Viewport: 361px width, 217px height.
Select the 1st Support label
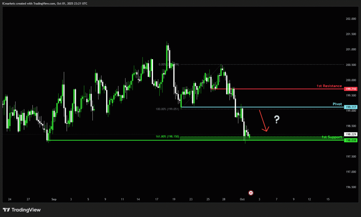pos(331,137)
